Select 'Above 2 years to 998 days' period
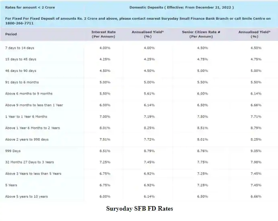 [x=27, y=140]
